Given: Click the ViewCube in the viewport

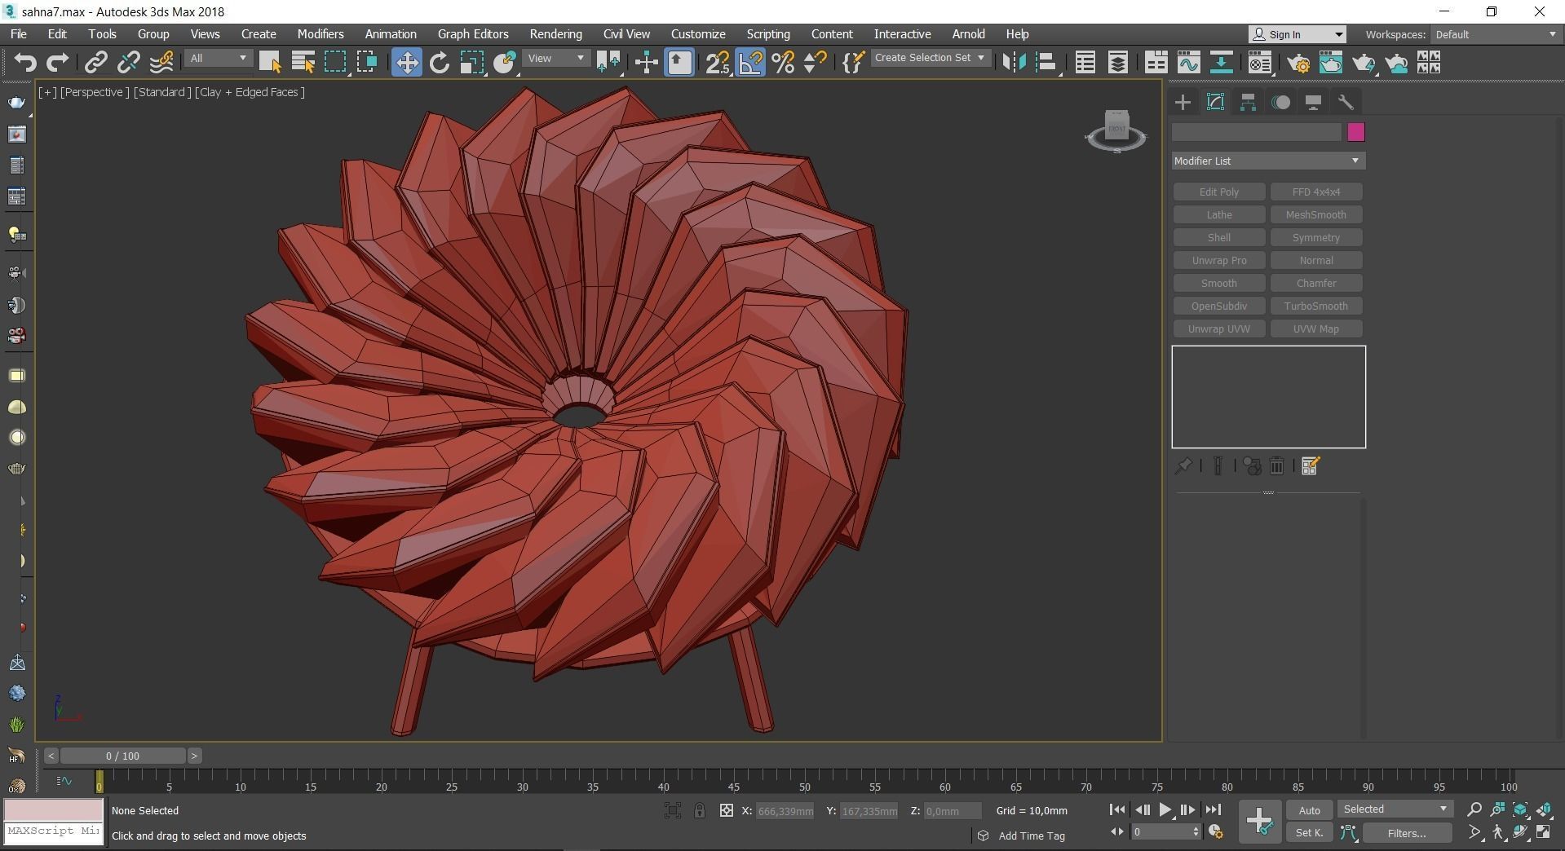Looking at the screenshot, I should (1116, 130).
